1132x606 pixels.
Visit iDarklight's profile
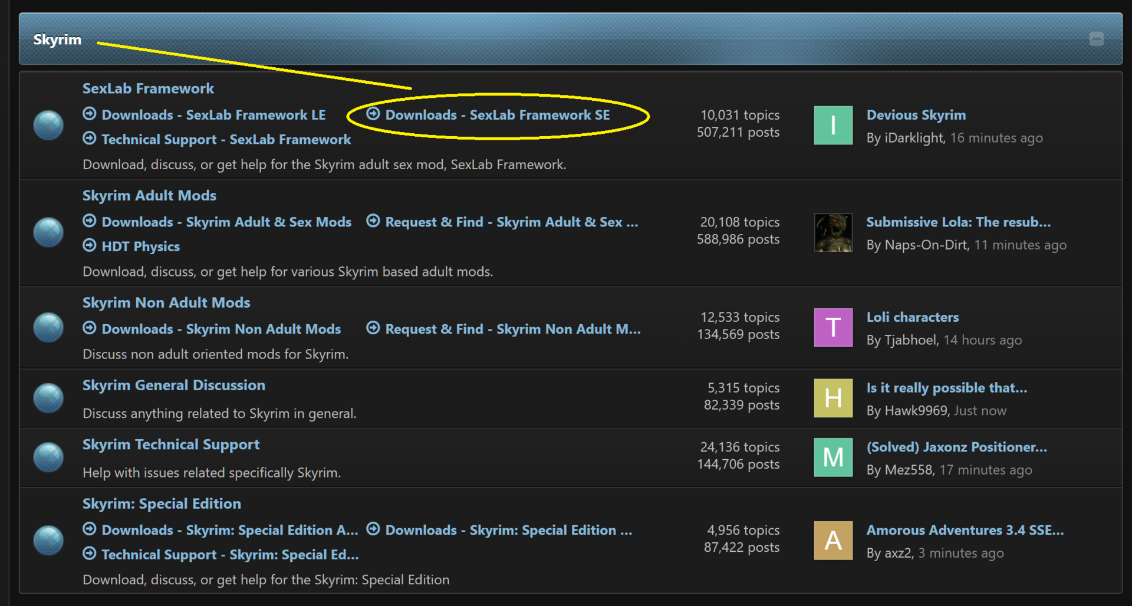[x=914, y=138]
